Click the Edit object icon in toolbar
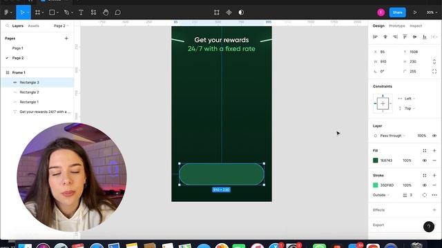The height and width of the screenshot is (248, 442). point(216,12)
